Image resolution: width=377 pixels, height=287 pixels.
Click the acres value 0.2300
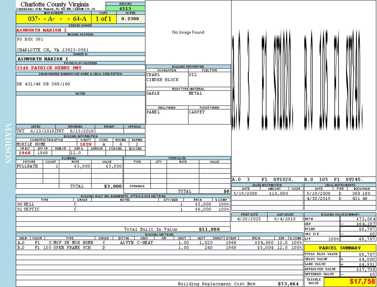130,19
